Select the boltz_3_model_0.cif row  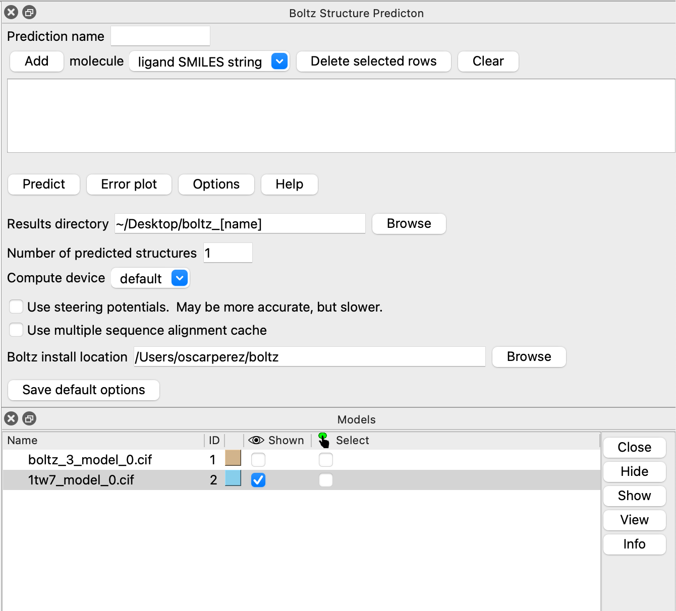click(90, 460)
